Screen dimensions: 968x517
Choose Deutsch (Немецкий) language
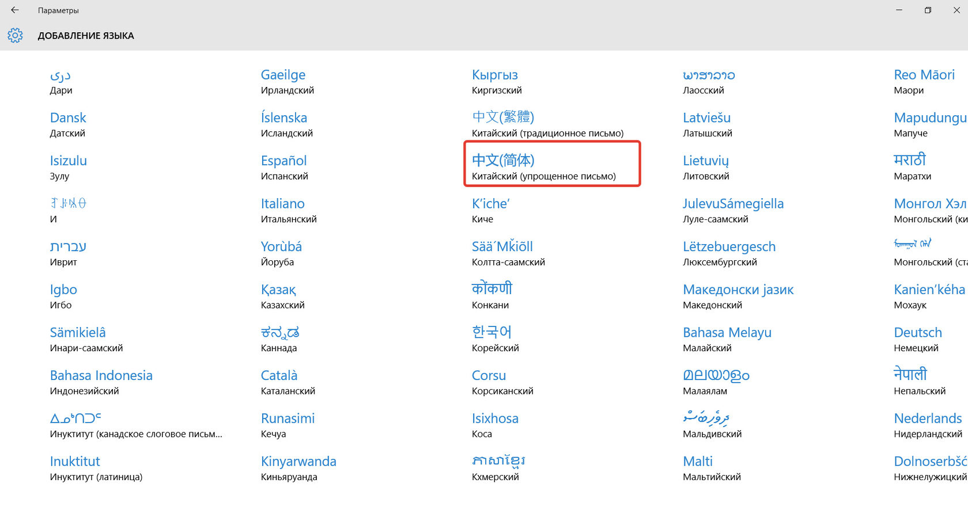click(x=918, y=340)
